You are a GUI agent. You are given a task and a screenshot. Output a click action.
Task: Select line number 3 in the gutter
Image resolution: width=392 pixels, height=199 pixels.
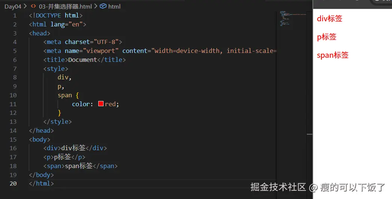pos(15,33)
